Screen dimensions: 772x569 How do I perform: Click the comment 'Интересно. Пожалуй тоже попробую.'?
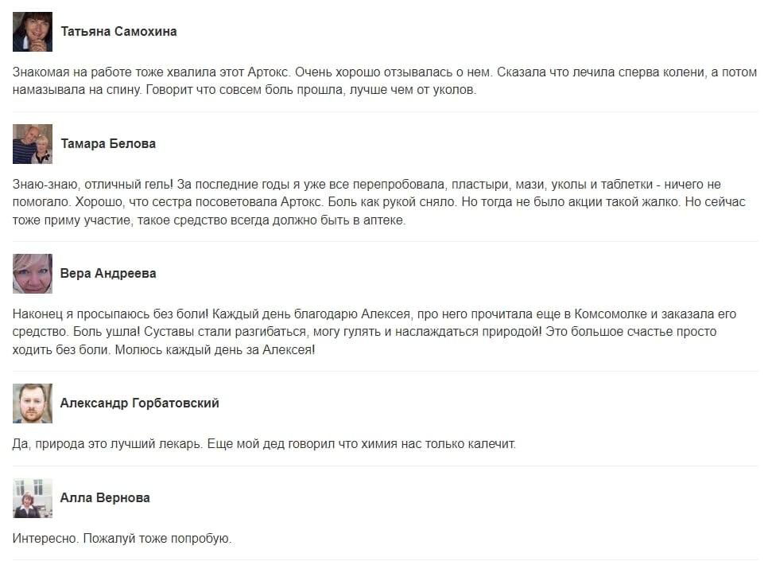(122, 539)
